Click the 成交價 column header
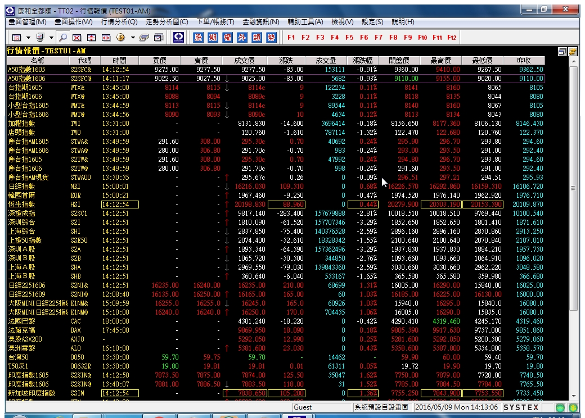 point(244,60)
